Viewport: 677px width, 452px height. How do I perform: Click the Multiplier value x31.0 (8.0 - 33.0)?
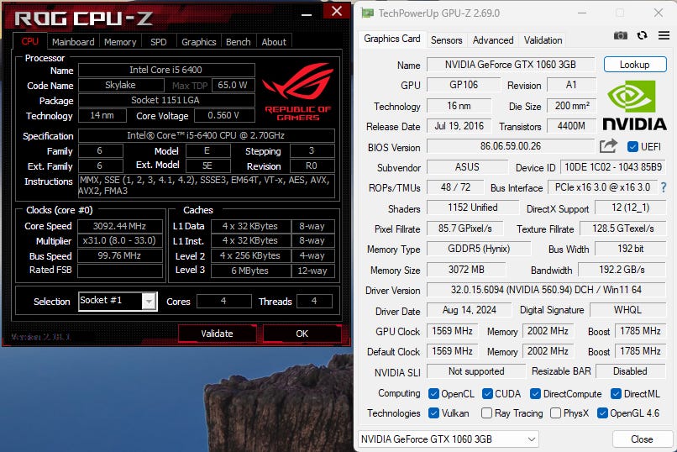tap(119, 240)
